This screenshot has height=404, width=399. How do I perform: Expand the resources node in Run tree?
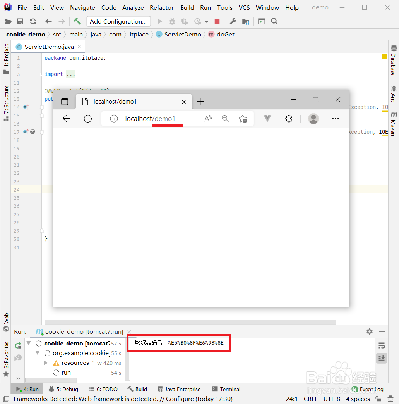pos(46,363)
